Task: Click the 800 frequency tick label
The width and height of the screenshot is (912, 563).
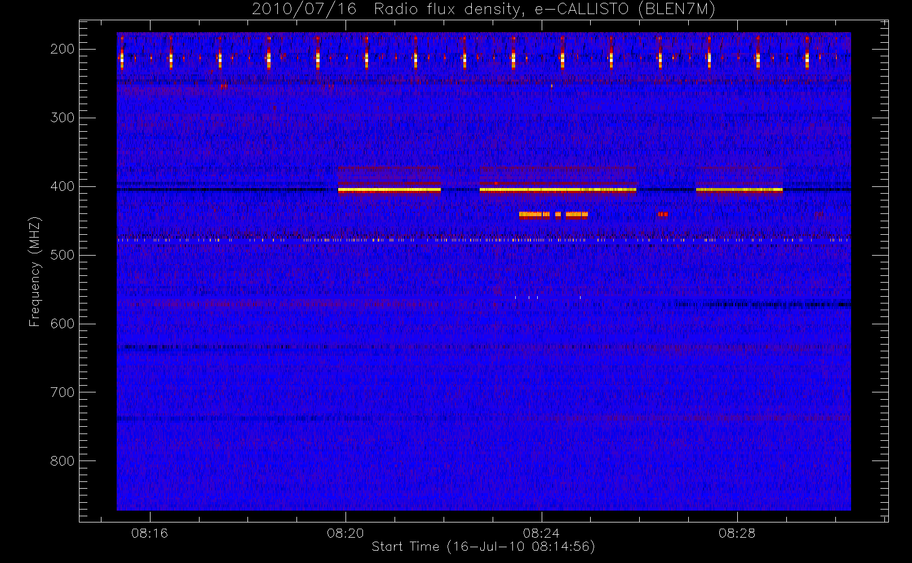Action: 63,461
